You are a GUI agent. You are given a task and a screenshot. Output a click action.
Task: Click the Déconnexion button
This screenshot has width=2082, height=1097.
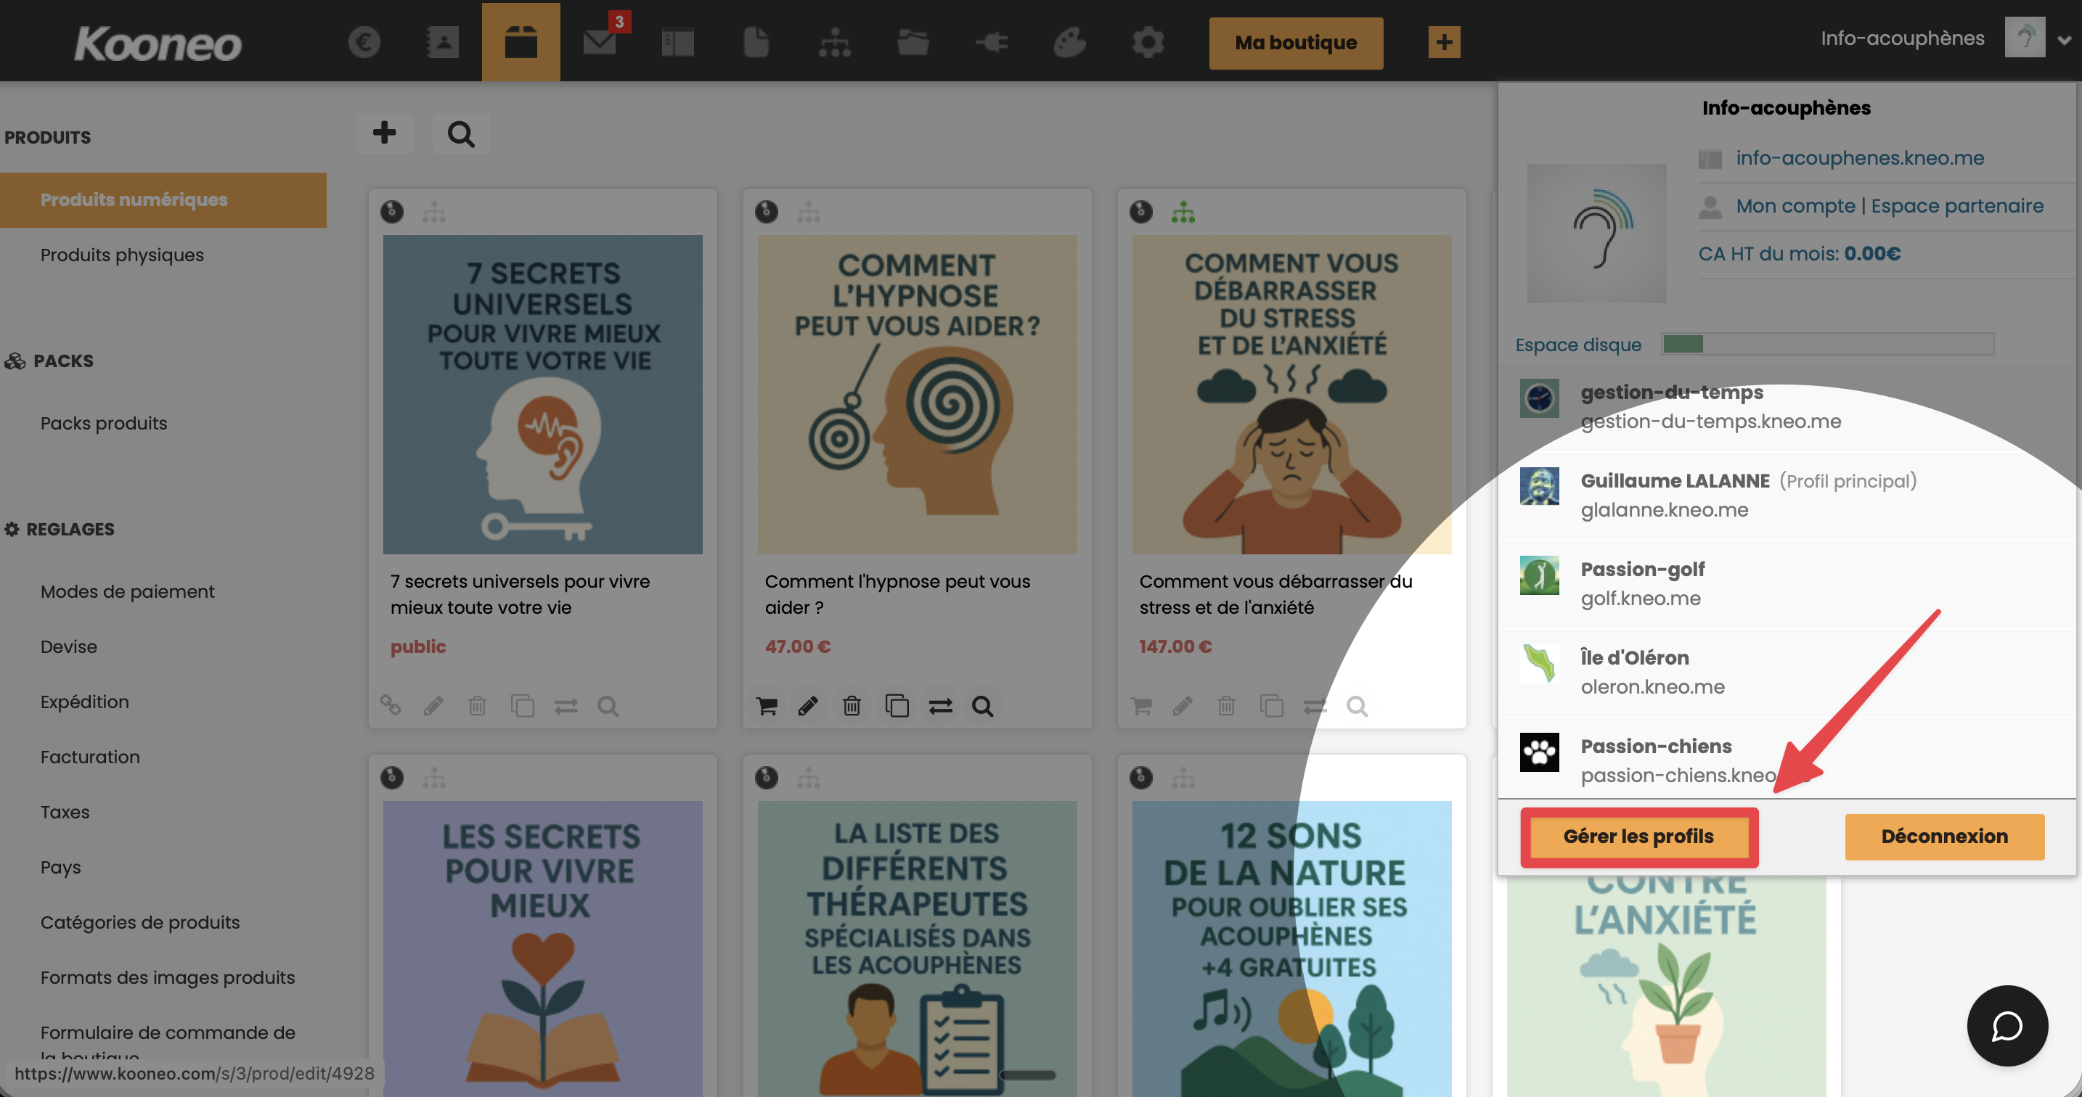(x=1944, y=836)
